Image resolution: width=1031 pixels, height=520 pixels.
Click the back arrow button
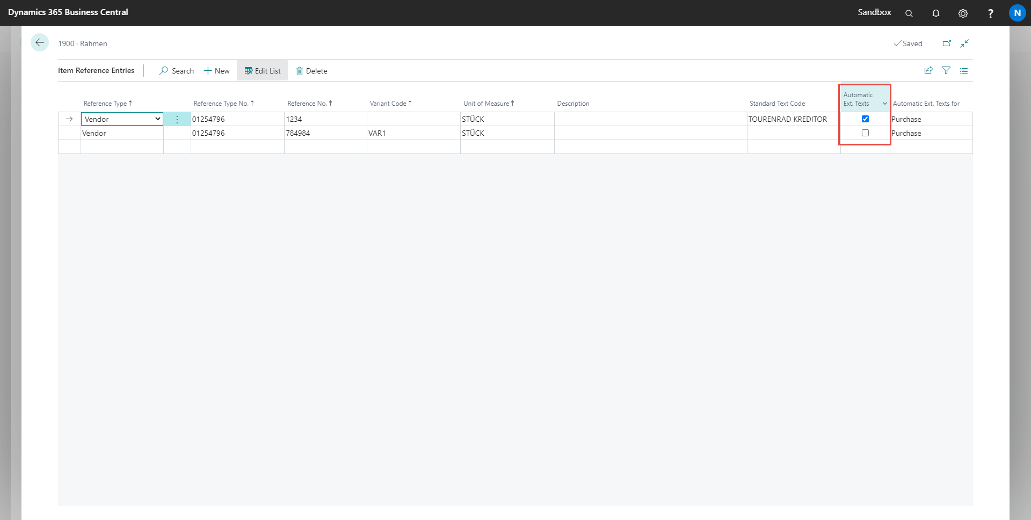(40, 43)
